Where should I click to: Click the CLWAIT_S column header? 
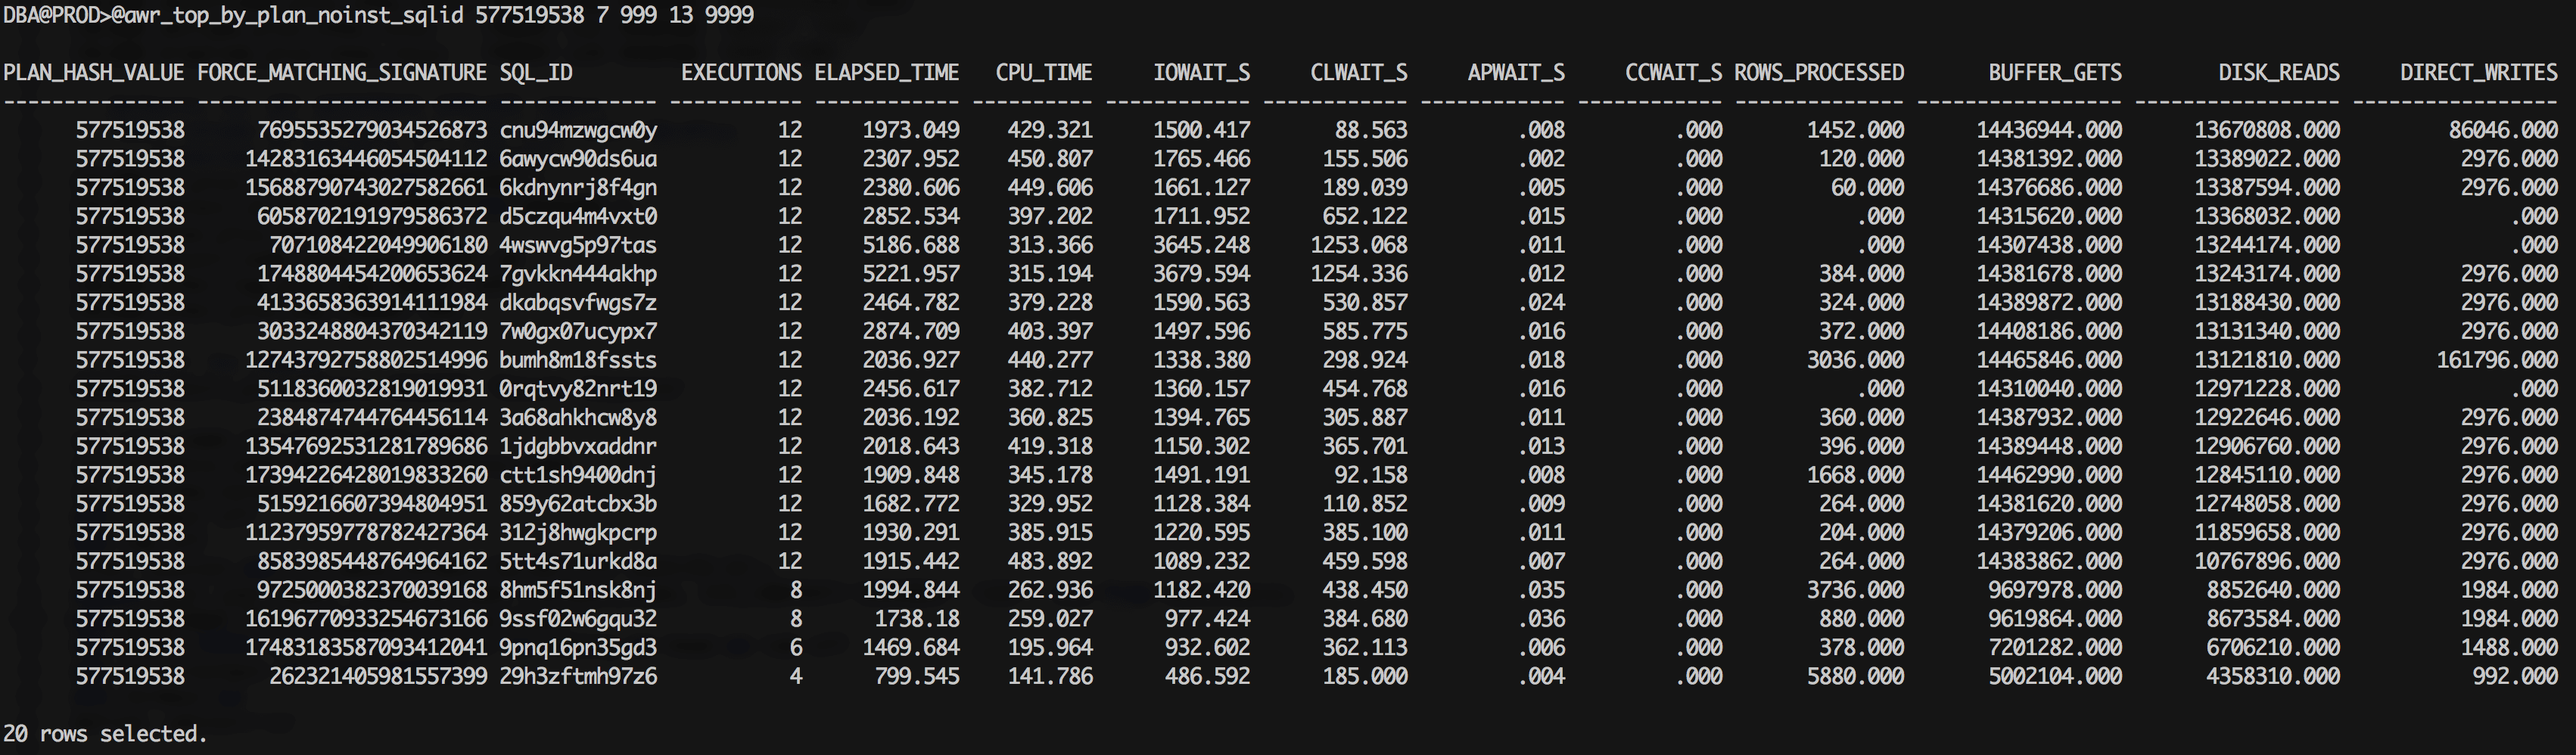coord(1358,73)
